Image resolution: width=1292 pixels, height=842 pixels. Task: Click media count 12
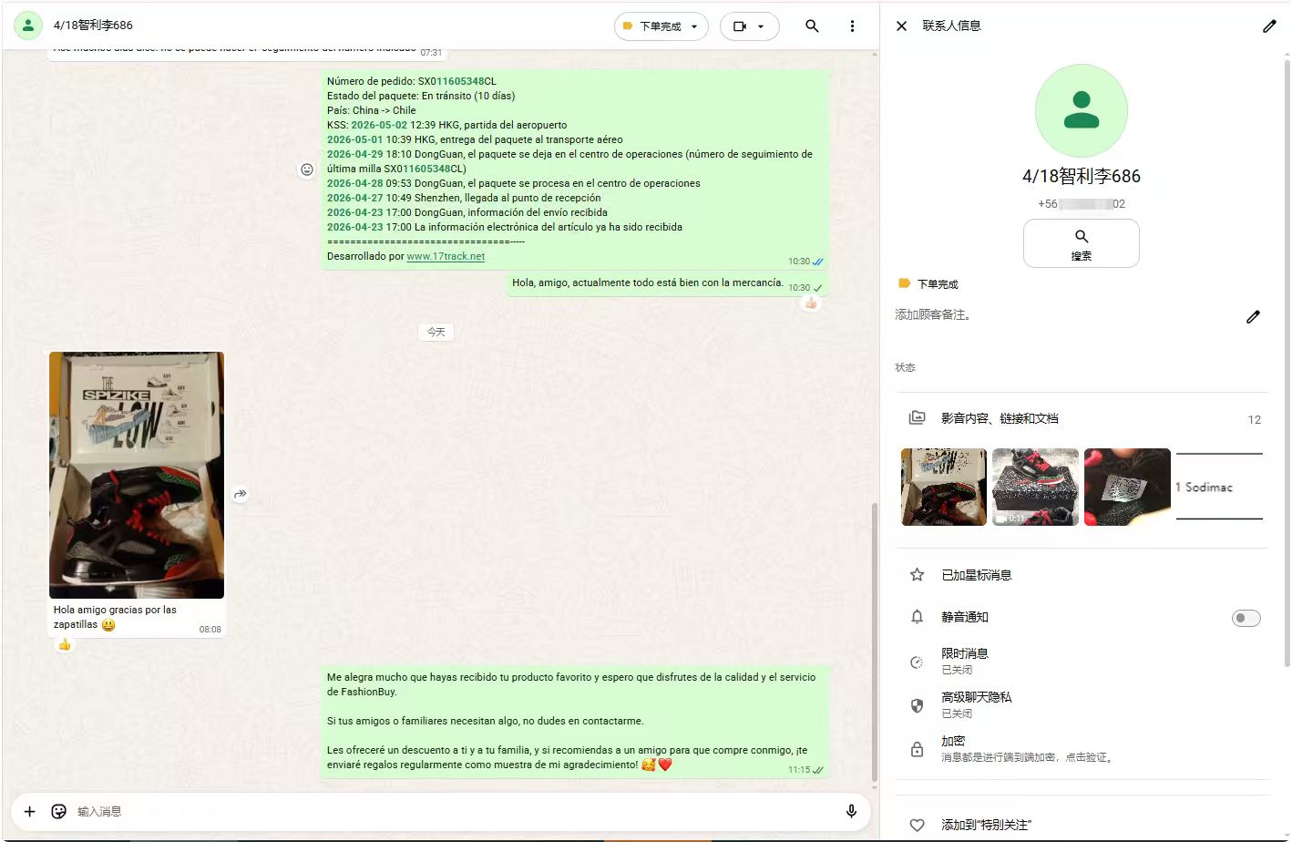[1255, 419]
